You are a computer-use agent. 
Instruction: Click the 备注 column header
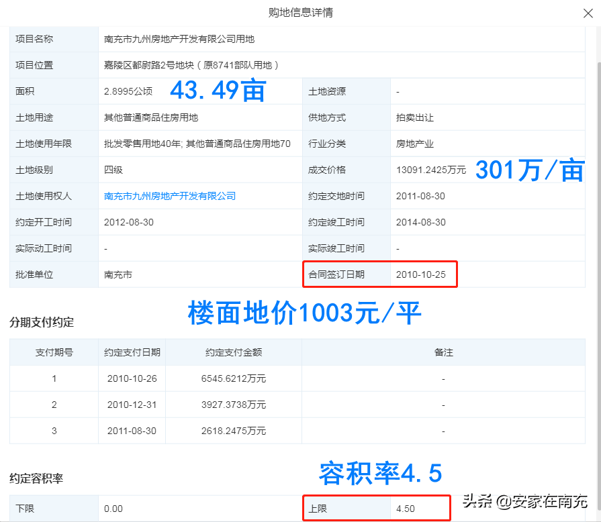443,352
